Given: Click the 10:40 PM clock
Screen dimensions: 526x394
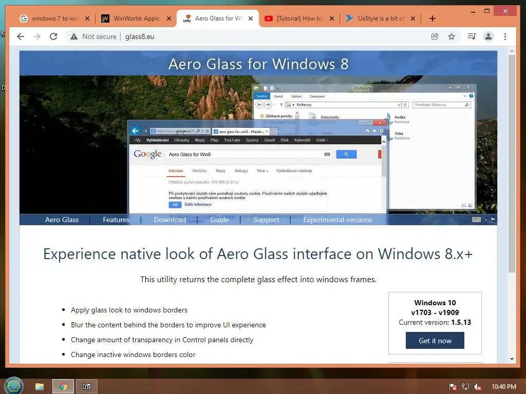Looking at the screenshot, I should (x=504, y=387).
